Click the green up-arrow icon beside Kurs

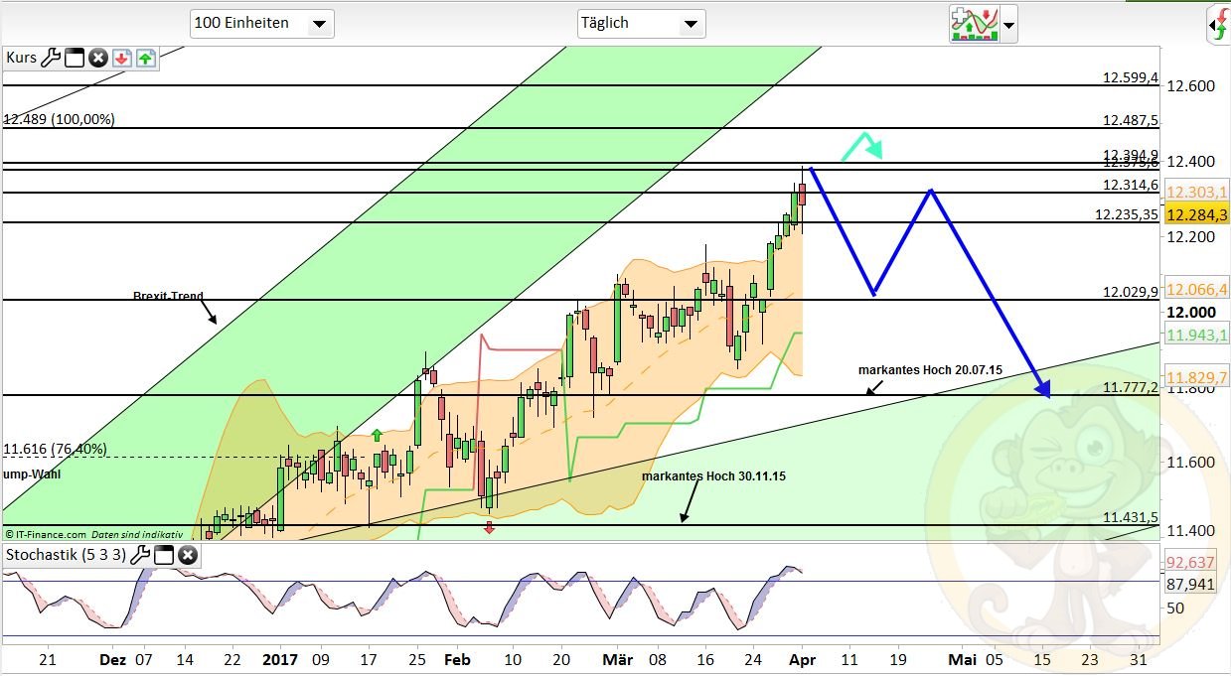click(145, 58)
